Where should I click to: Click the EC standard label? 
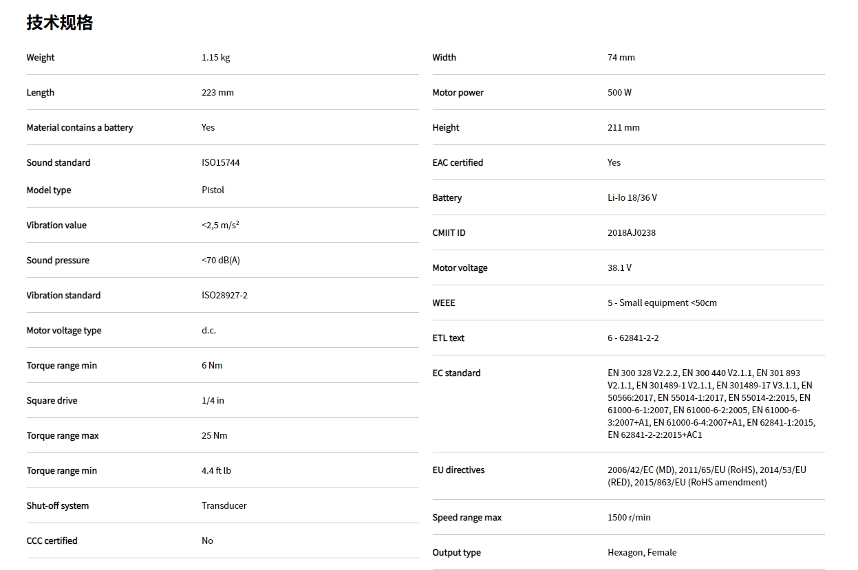pos(456,373)
